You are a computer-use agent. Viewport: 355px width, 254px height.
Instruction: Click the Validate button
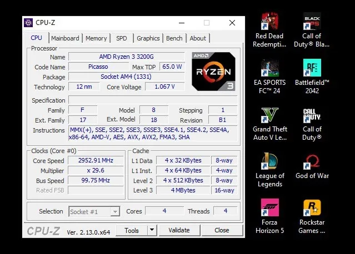tap(179, 230)
